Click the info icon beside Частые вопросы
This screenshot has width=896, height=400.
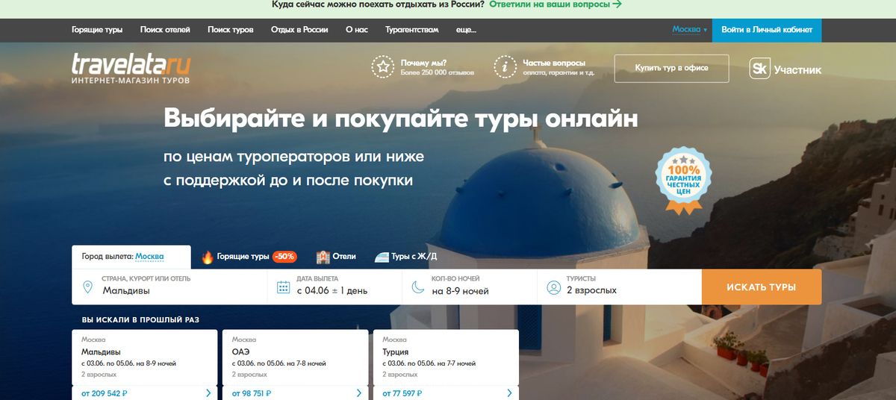[x=505, y=67]
